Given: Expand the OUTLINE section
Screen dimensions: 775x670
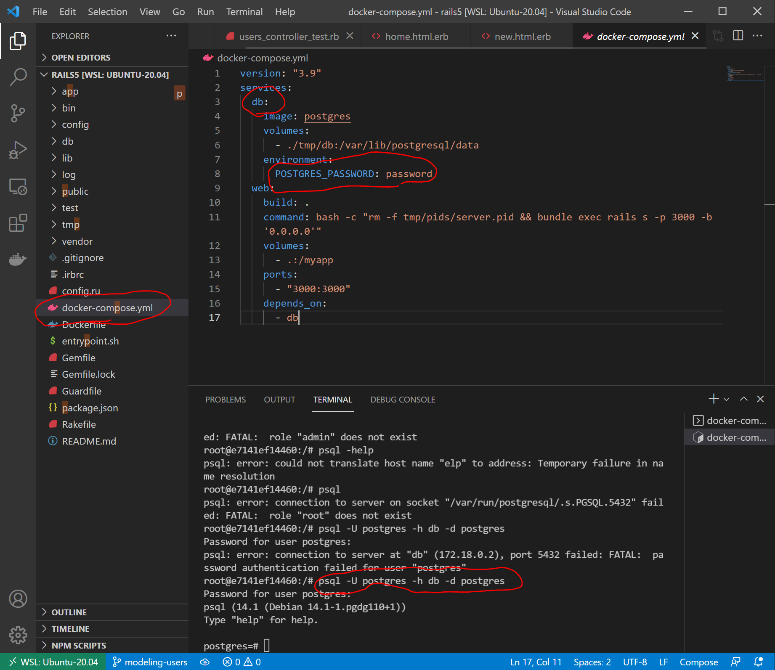Looking at the screenshot, I should click(112, 612).
